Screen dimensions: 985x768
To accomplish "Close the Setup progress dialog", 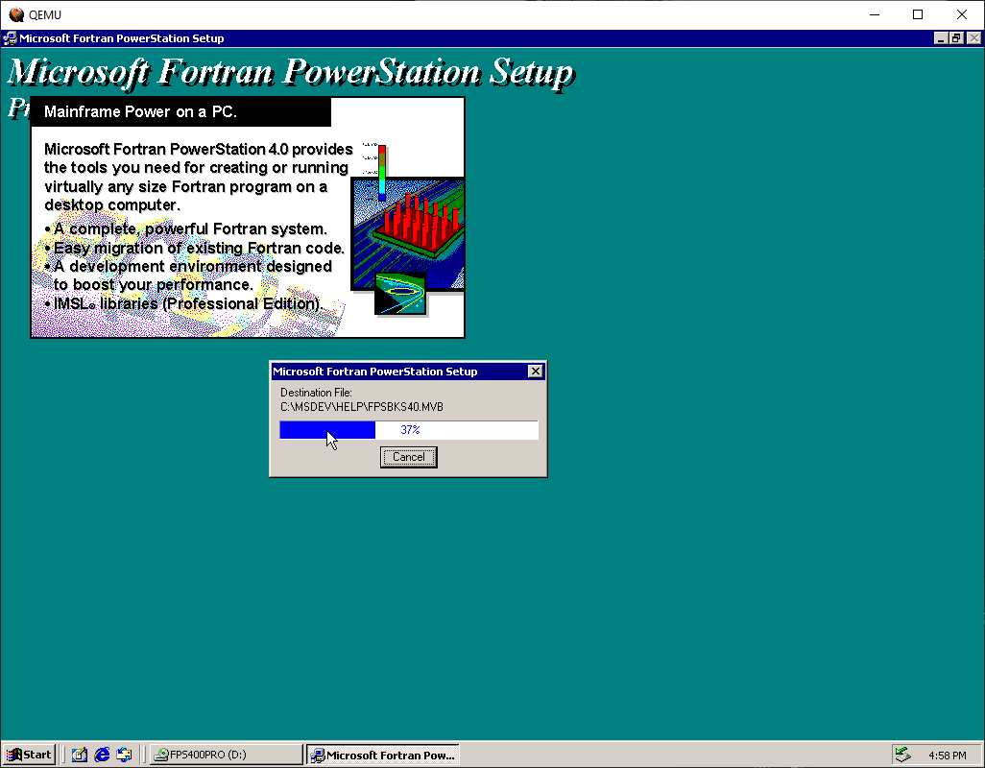I will [x=535, y=372].
